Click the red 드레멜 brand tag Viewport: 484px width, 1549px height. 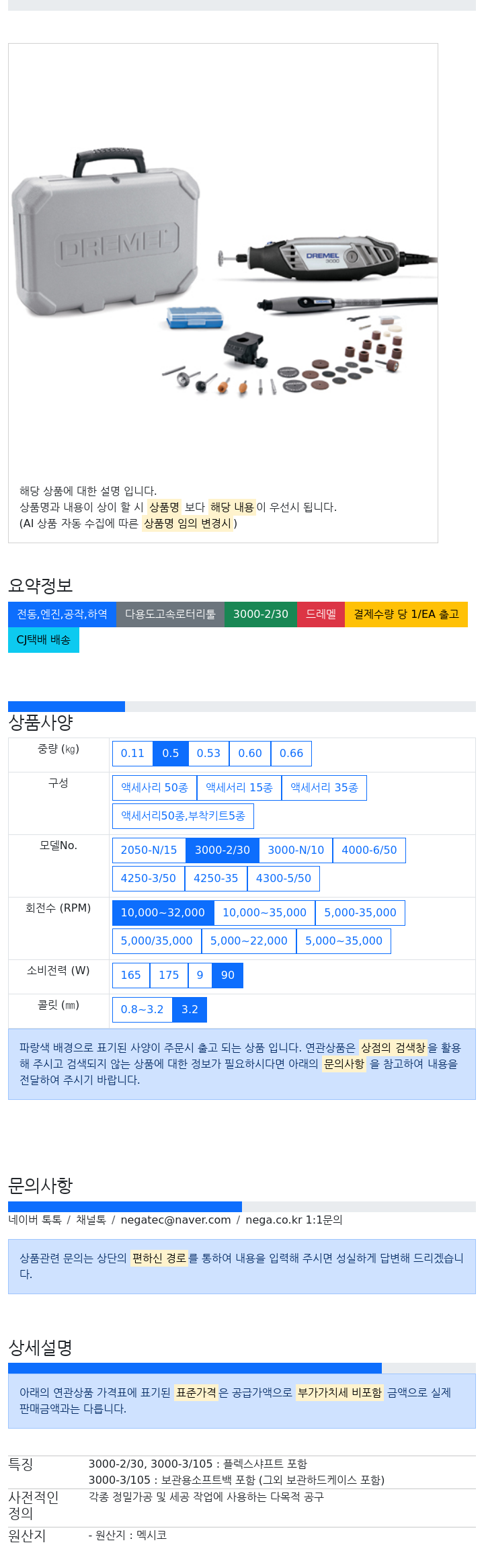tap(321, 614)
